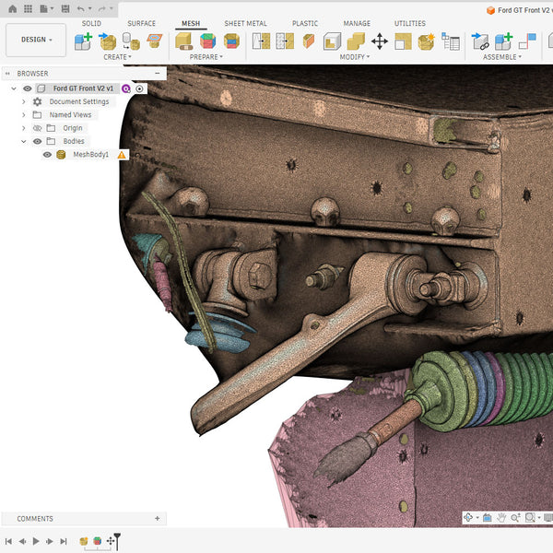Image resolution: width=553 pixels, height=553 pixels.
Task: Show the hidden Origin folder
Action: pos(37,128)
